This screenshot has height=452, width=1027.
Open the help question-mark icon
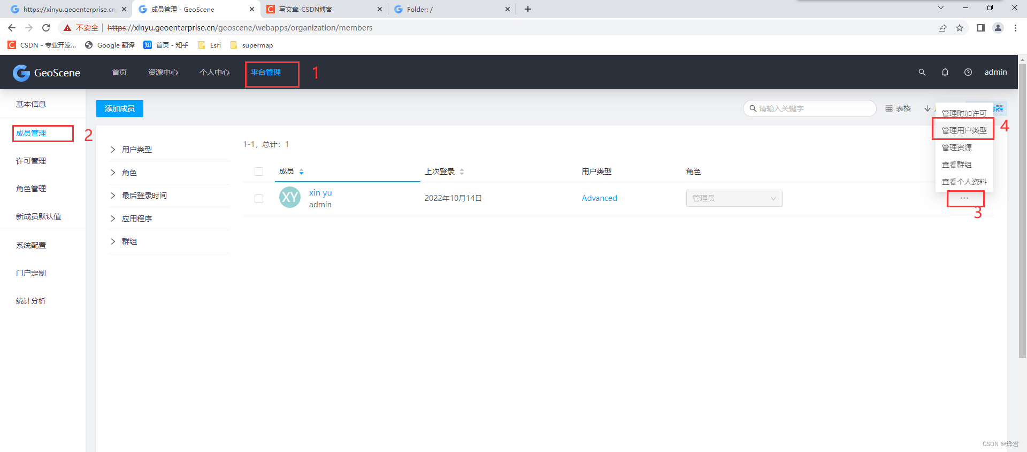(968, 72)
